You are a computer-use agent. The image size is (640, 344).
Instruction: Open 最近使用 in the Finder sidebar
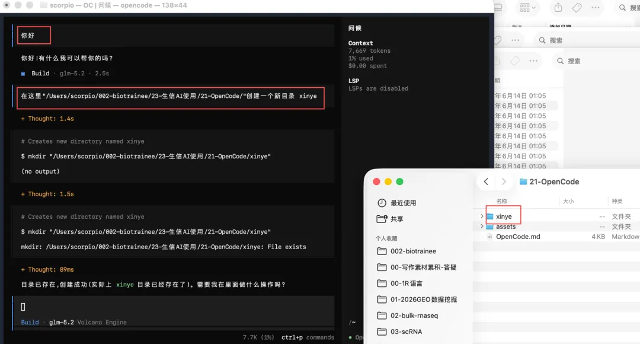click(404, 203)
